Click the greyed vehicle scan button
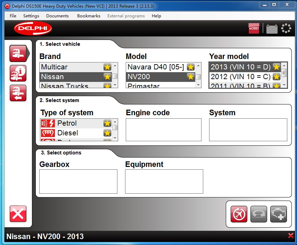This screenshot has height=245, width=297. 259,214
